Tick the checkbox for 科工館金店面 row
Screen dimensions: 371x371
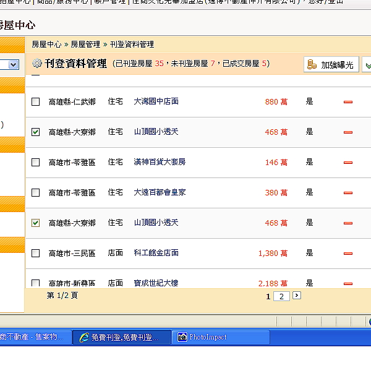point(35,253)
